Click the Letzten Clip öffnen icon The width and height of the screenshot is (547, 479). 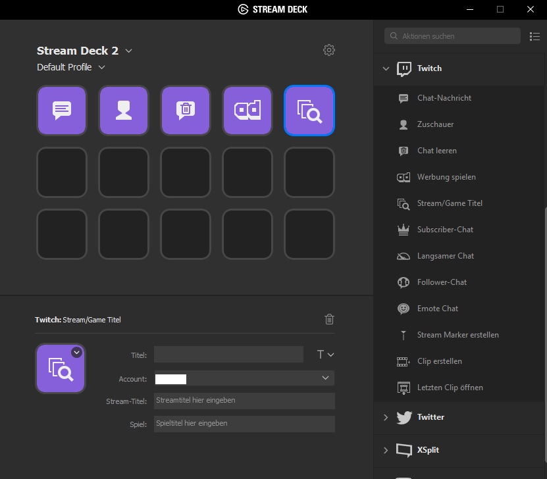click(x=404, y=388)
